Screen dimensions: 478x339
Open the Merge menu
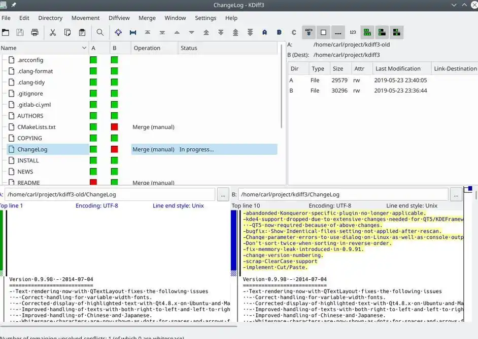(147, 18)
